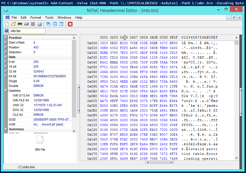The width and height of the screenshot is (246, 173).
Task: Open physical memory via the RAM chip icon
Action: coord(20,24)
